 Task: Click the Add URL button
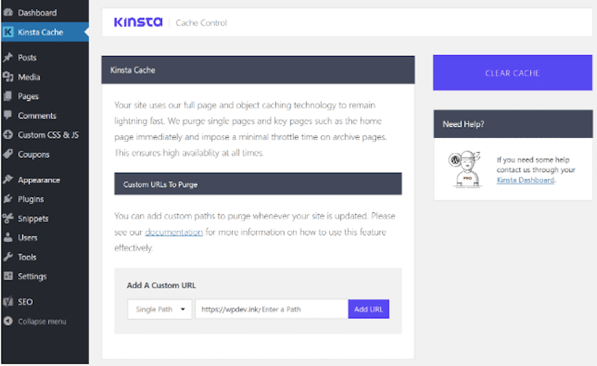[x=368, y=309]
